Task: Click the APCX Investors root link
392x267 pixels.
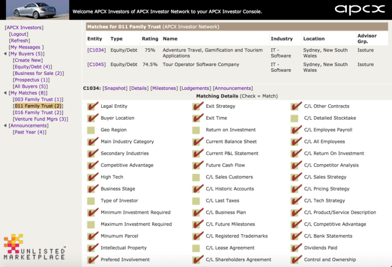Action: (x=24, y=27)
